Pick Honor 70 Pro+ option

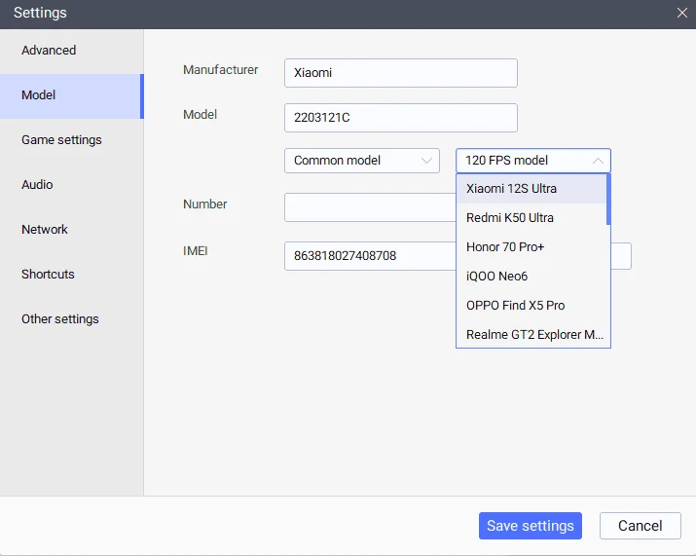point(533,247)
